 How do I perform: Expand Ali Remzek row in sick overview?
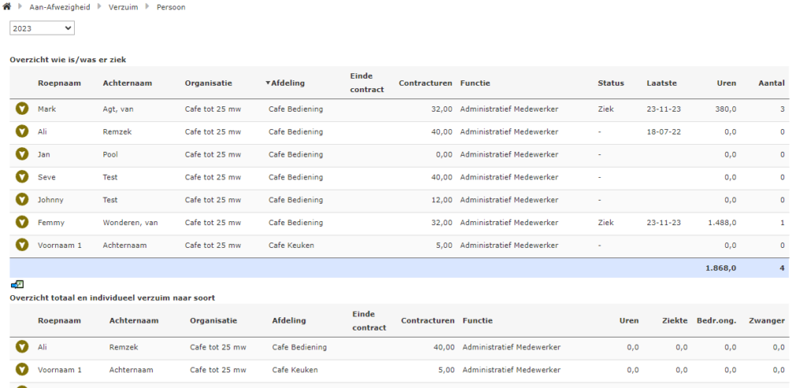(x=22, y=131)
